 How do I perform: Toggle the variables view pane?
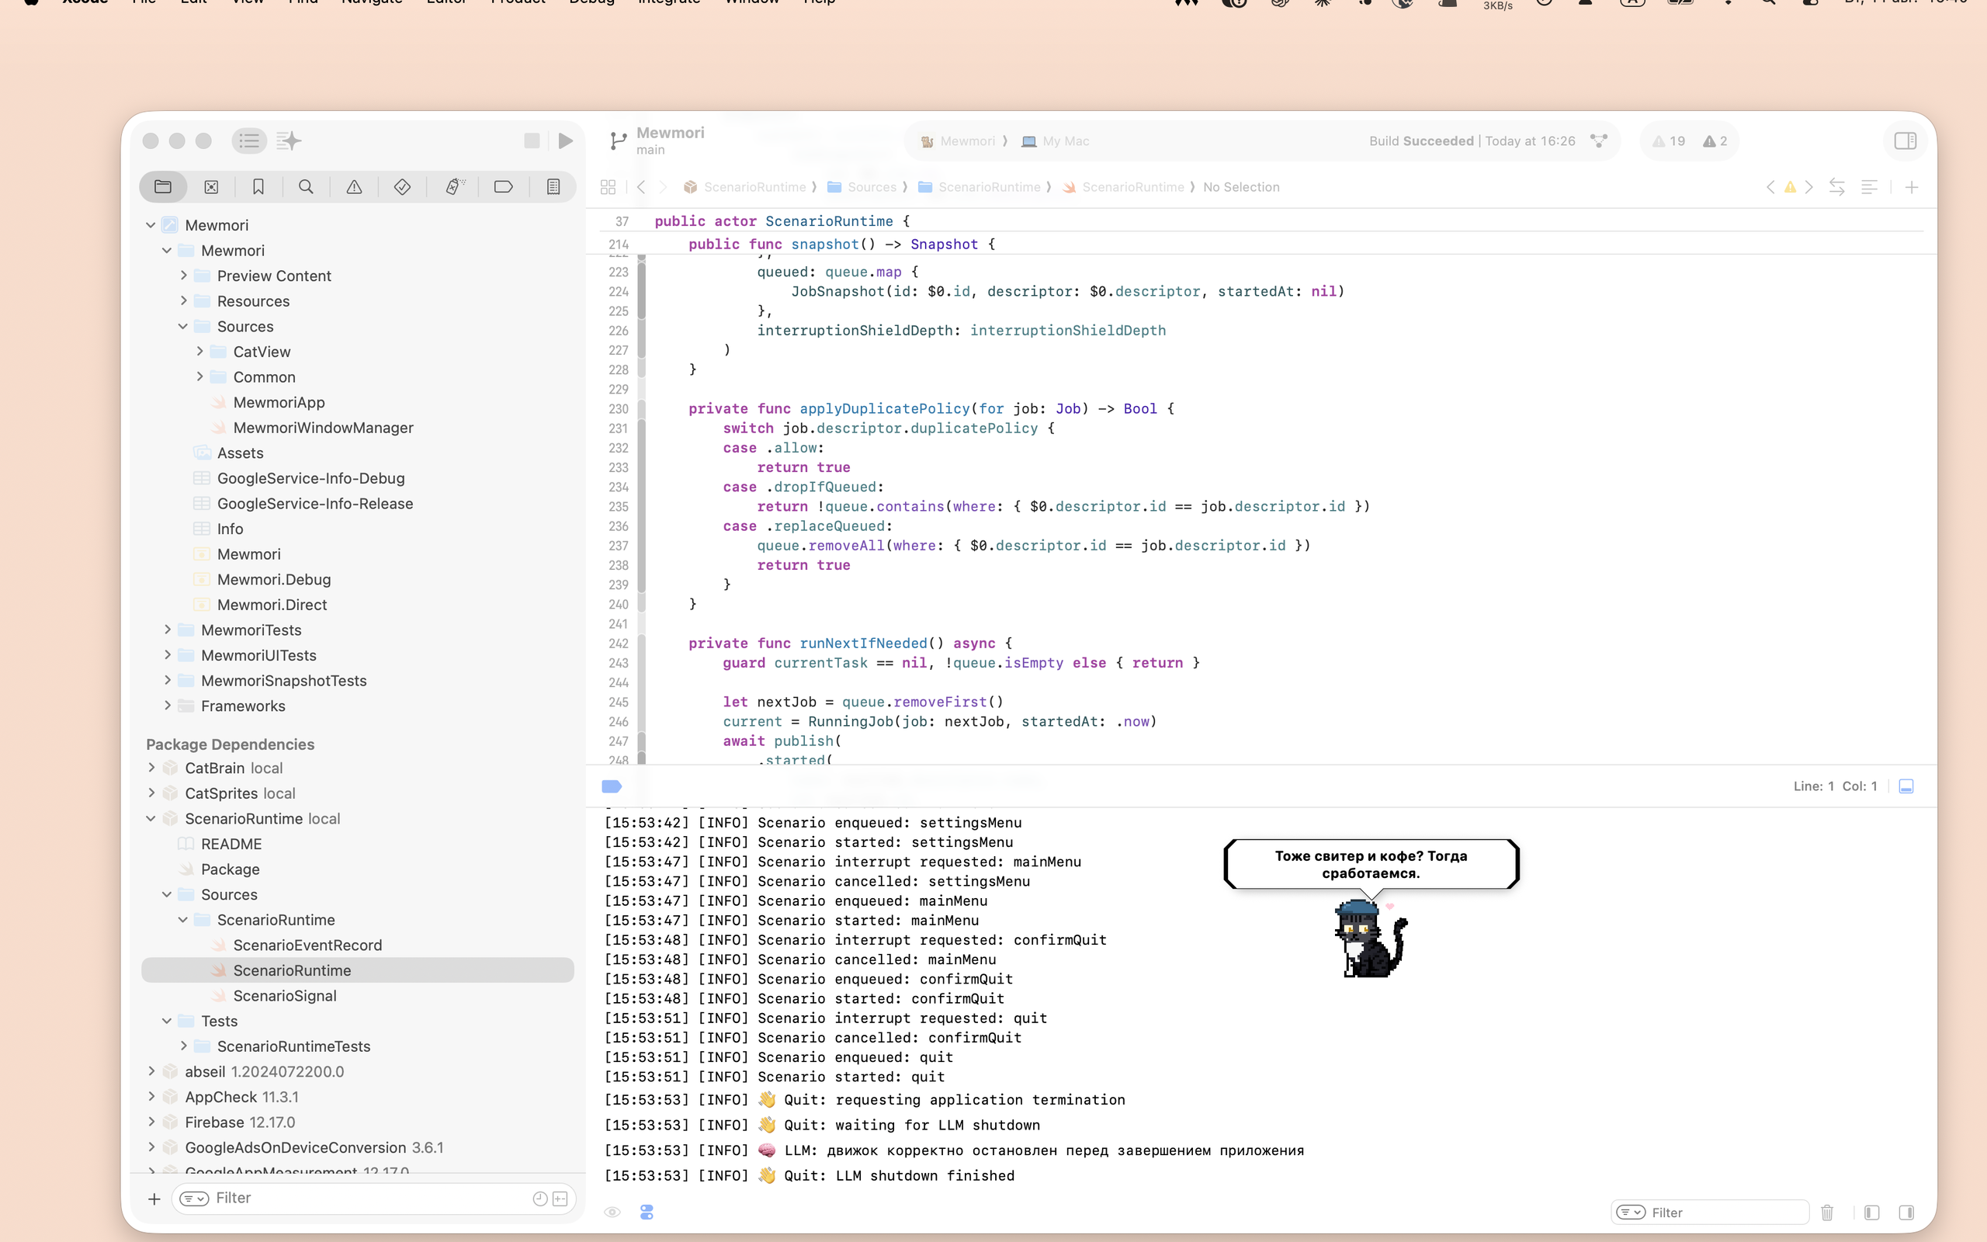pyautogui.click(x=1872, y=1213)
